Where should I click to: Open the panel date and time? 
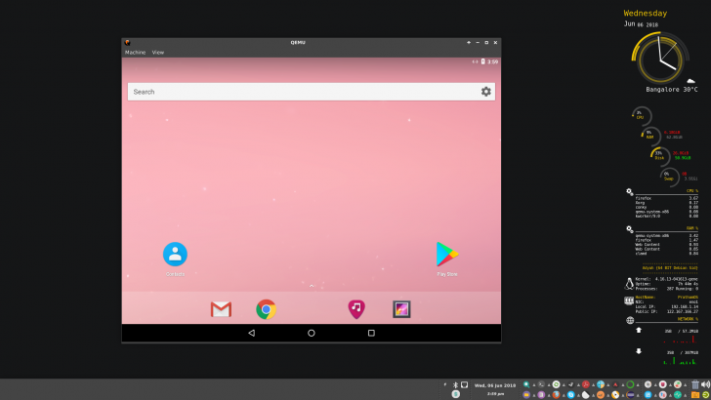tap(495, 389)
